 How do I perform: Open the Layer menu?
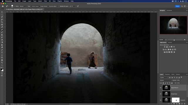[x=29, y=1]
